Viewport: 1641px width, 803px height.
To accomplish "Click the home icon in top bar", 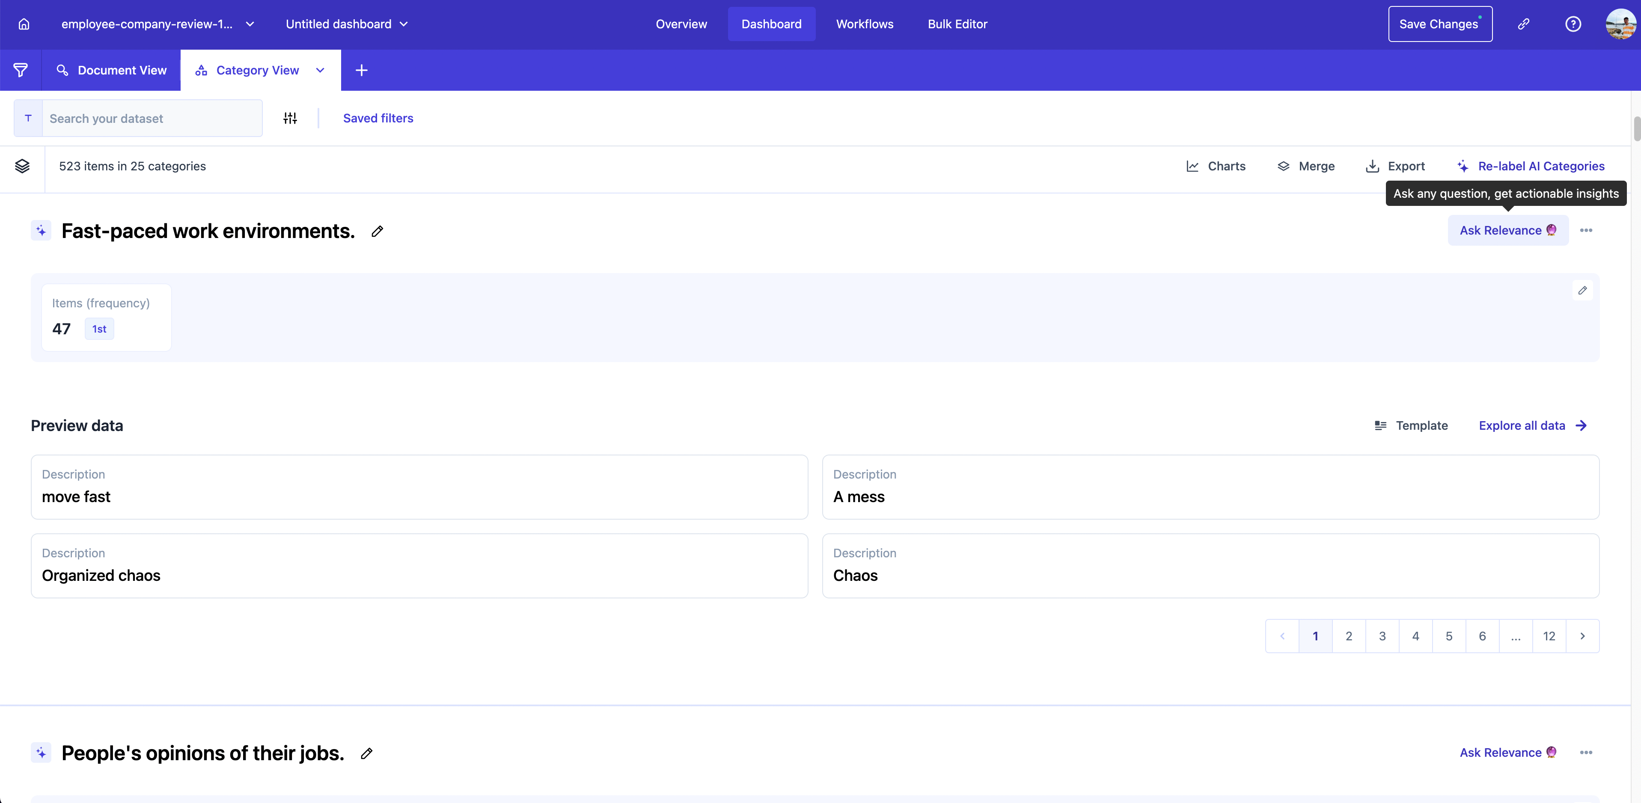I will tap(24, 24).
